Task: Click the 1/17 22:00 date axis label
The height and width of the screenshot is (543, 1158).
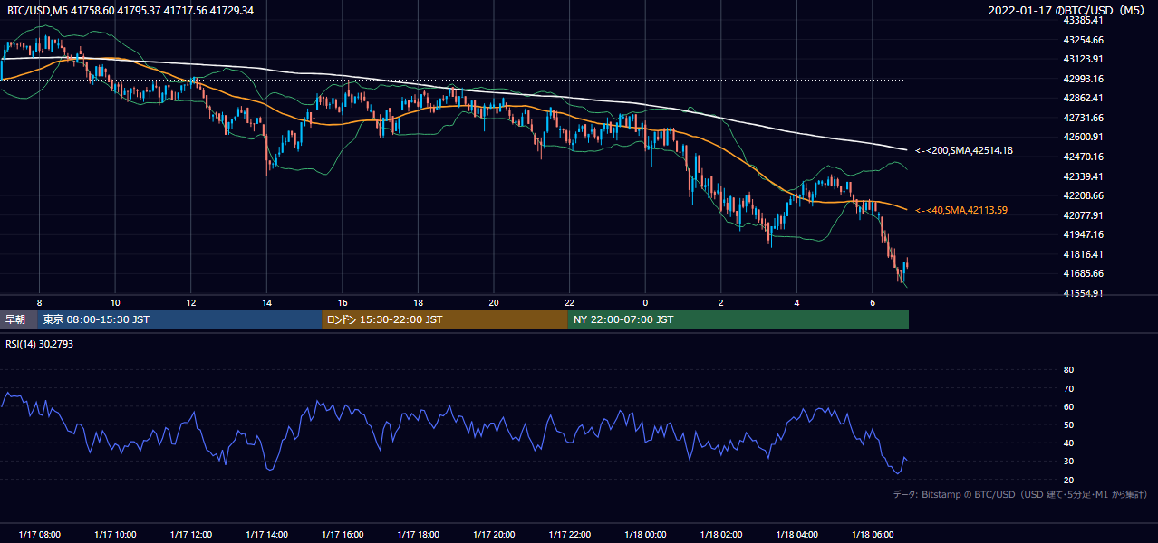Action: click(x=569, y=534)
